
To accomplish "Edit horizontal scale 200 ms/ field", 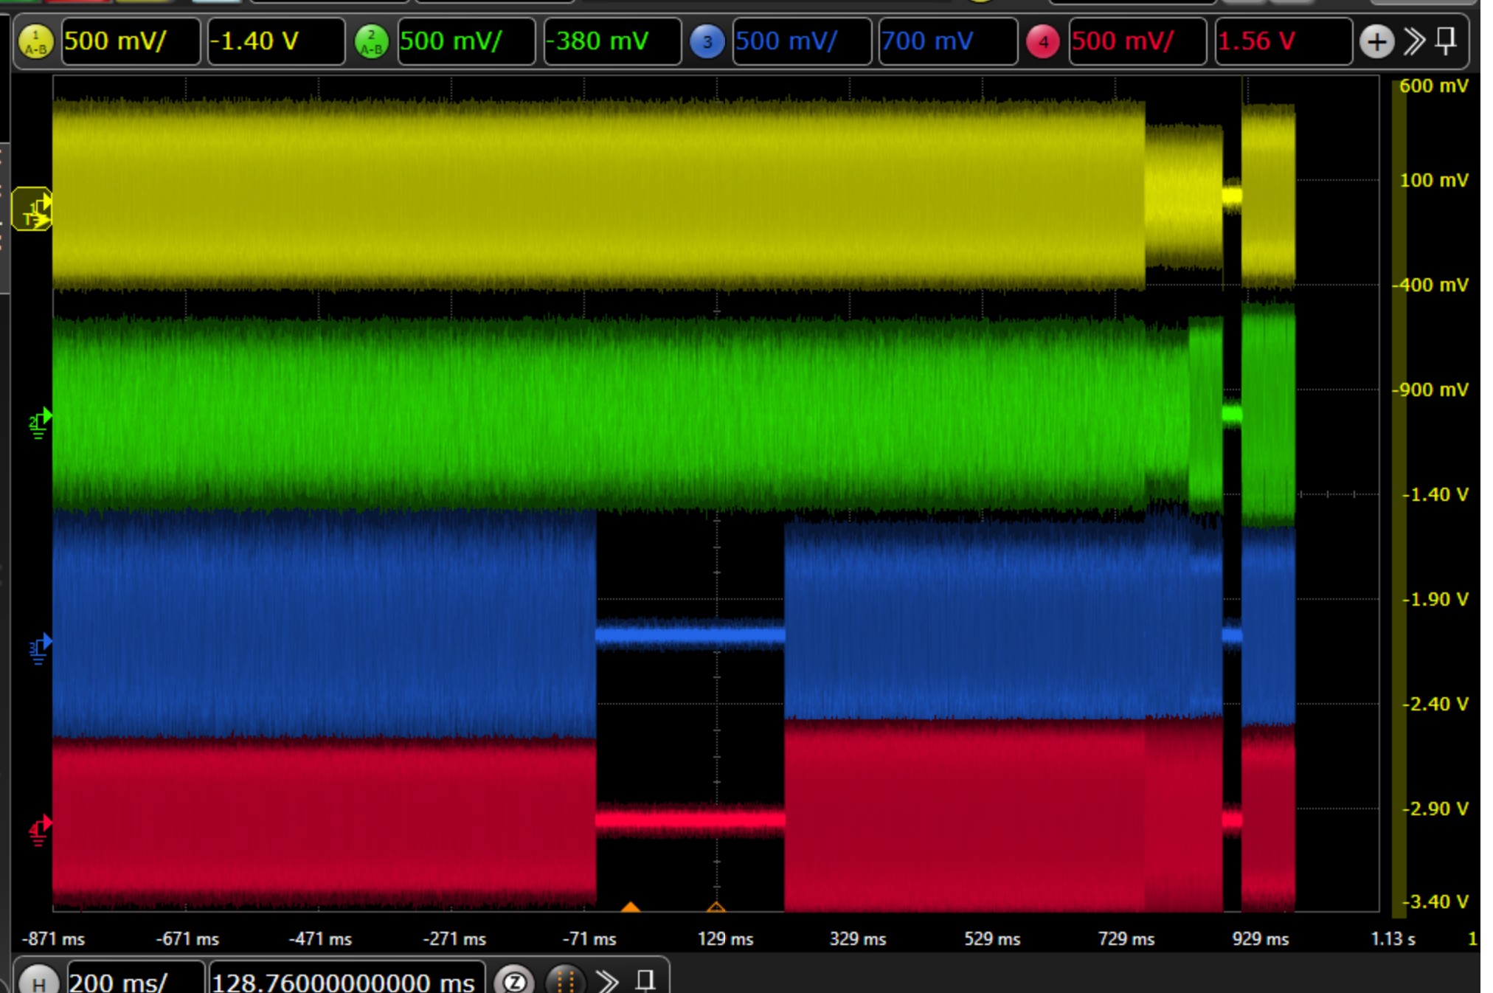I will 136,978.
